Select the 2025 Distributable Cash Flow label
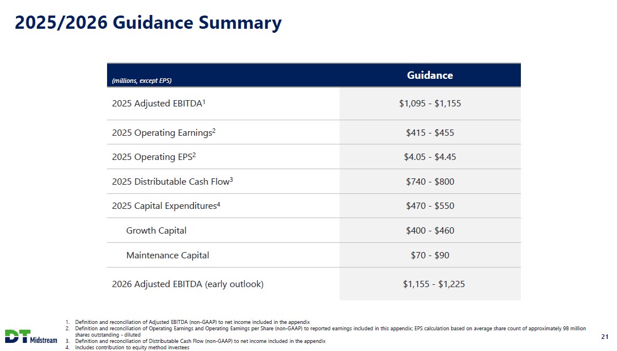 172,182
